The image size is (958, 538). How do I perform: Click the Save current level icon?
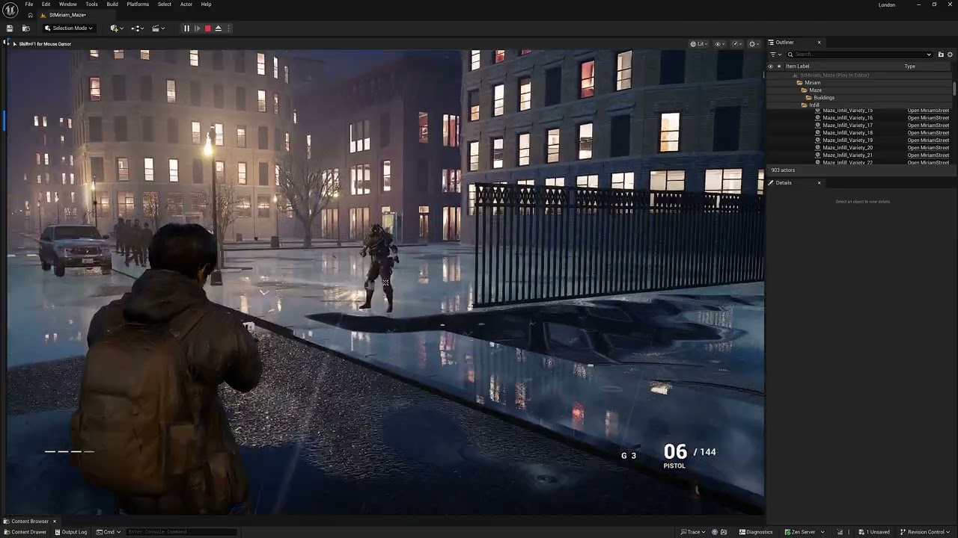10,28
